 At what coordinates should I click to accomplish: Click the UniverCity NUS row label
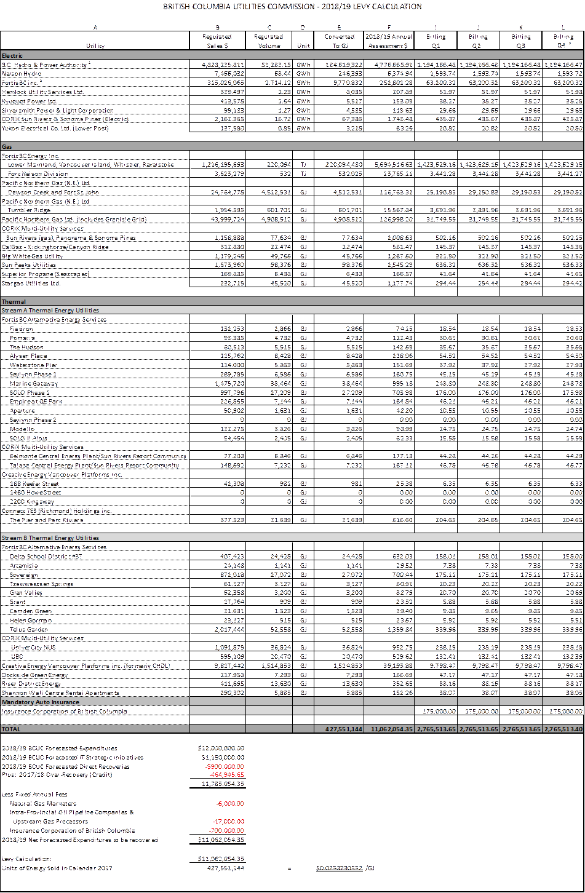[33, 648]
